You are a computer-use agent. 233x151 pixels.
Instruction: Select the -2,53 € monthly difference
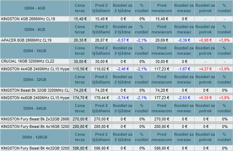click(x=184, y=98)
